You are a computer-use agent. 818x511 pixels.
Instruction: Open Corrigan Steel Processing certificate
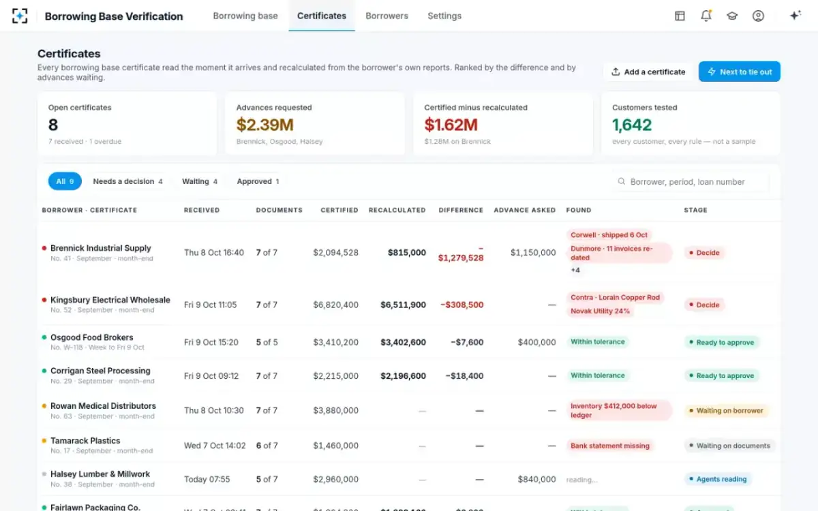pos(409,375)
